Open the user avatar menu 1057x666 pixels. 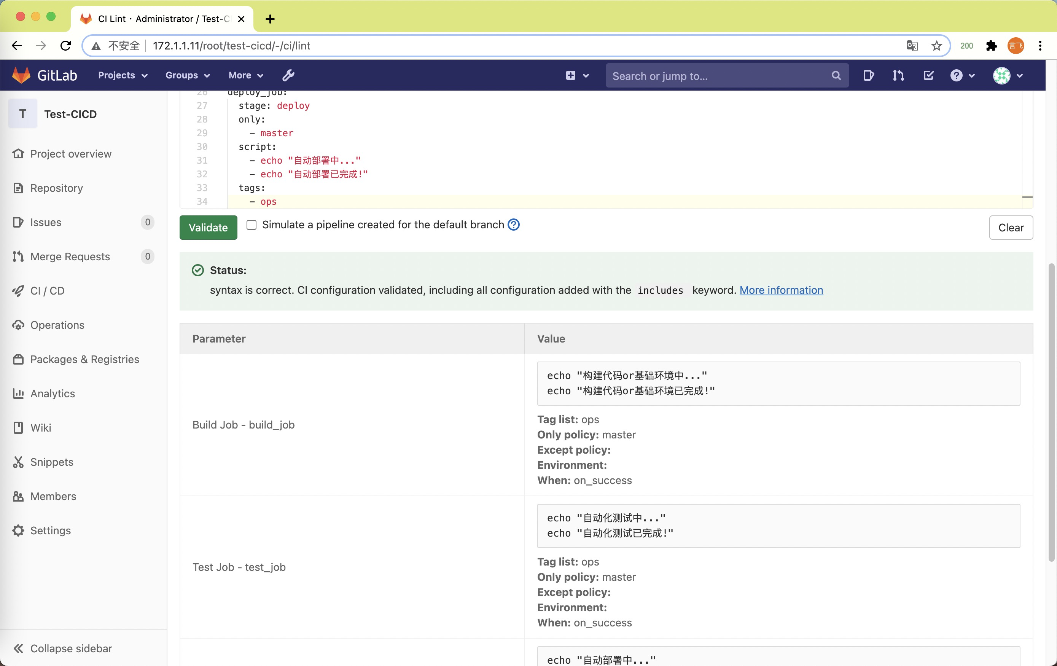pos(1008,75)
